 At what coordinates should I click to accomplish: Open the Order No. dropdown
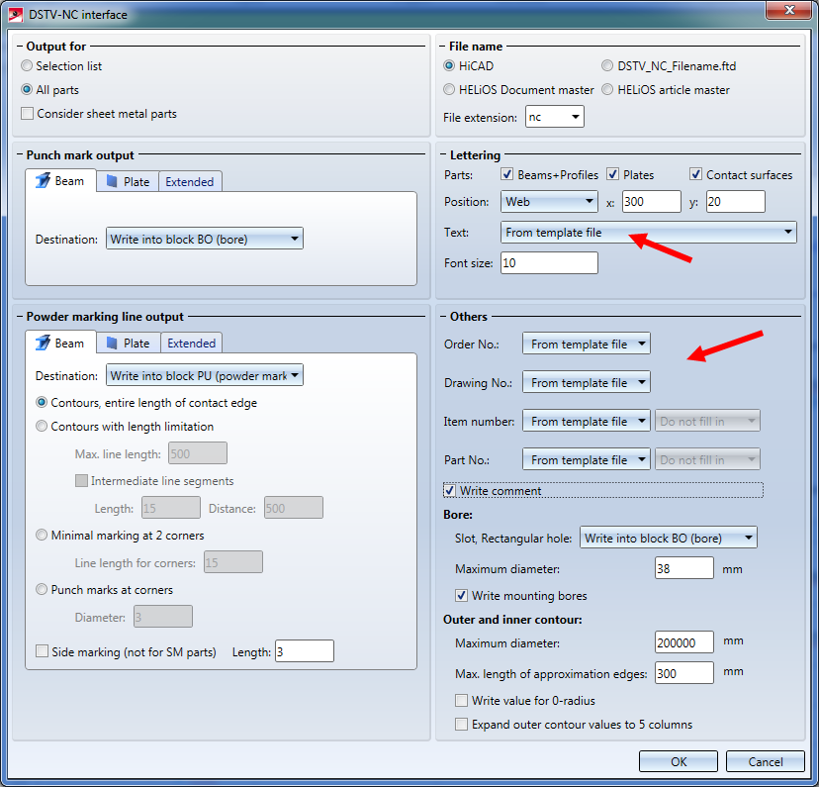pyautogui.click(x=586, y=344)
